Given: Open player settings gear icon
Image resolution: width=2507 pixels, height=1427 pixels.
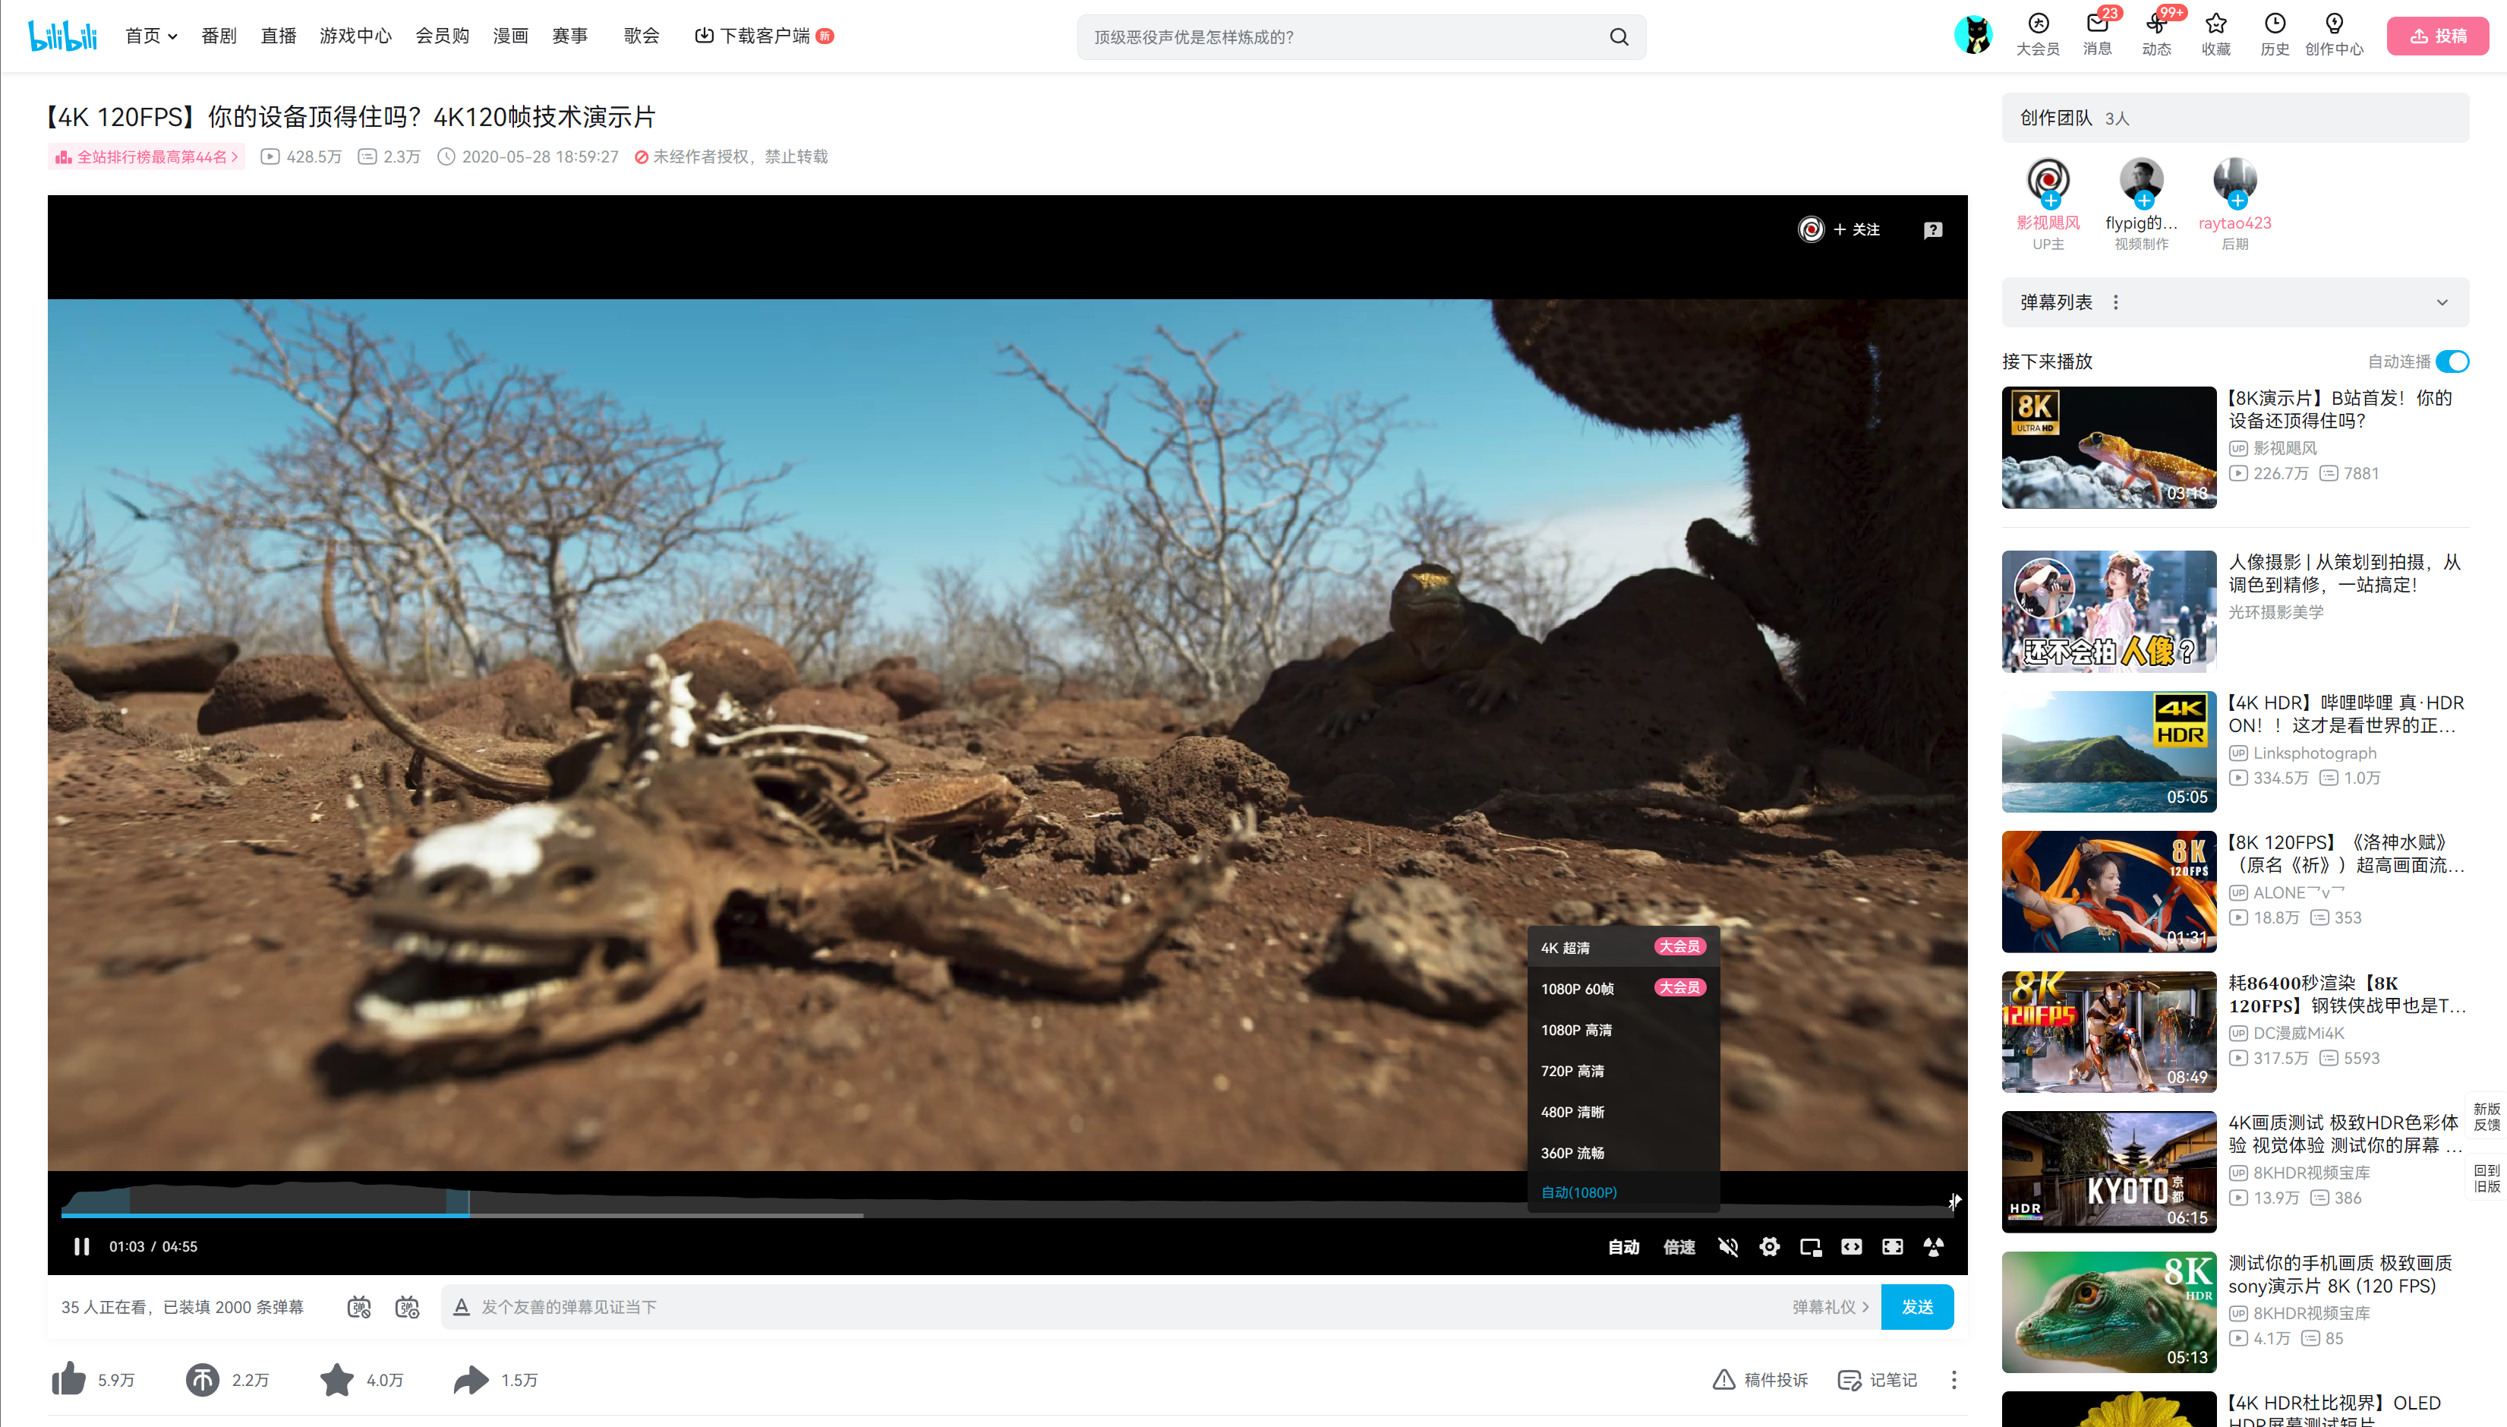Looking at the screenshot, I should [x=1769, y=1247].
